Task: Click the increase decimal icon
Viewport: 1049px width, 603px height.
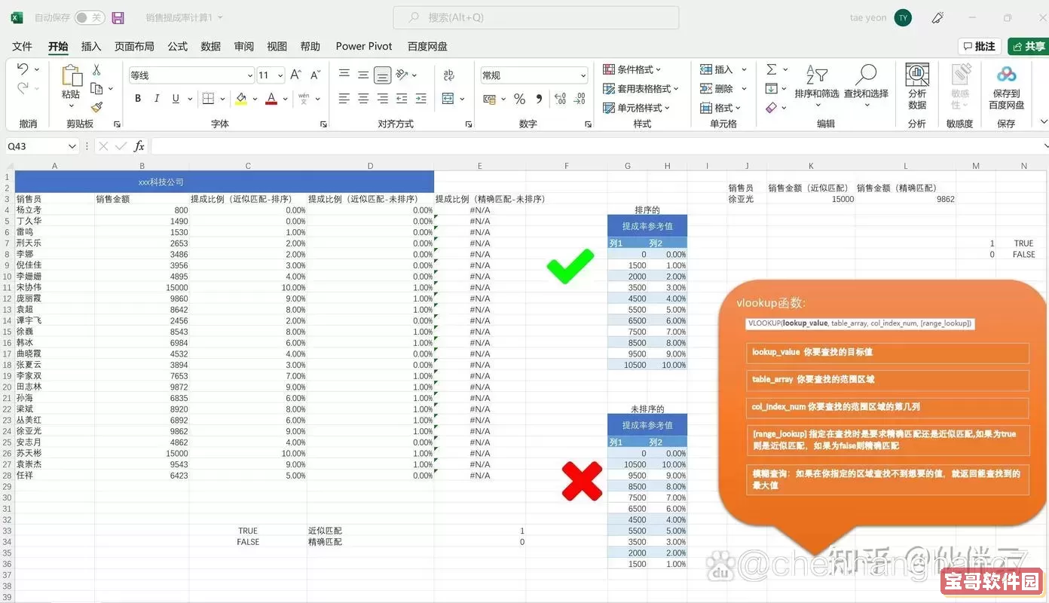Action: 560,99
